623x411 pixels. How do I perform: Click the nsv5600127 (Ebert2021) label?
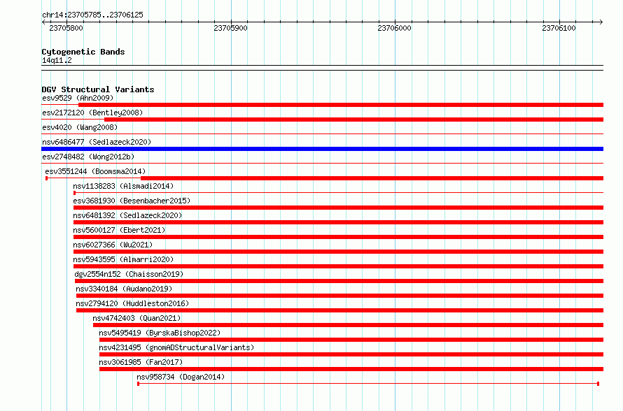[119, 230]
